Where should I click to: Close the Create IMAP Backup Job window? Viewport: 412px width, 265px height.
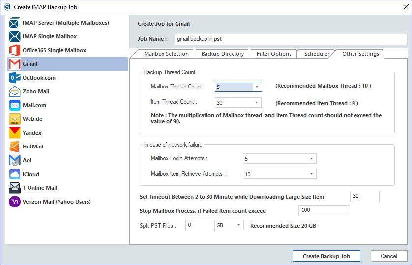pos(406,7)
